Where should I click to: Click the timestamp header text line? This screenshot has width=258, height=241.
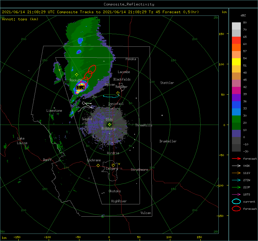coord(100,12)
